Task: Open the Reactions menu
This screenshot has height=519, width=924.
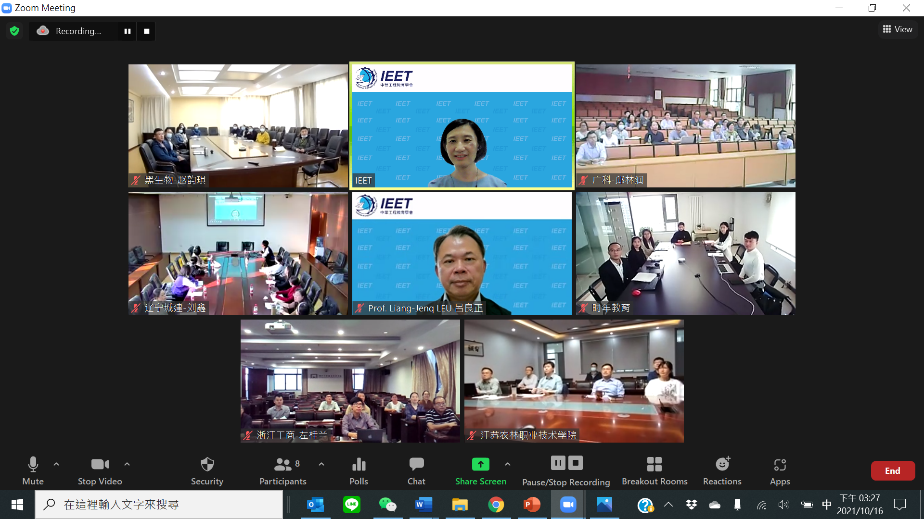Action: pos(722,470)
